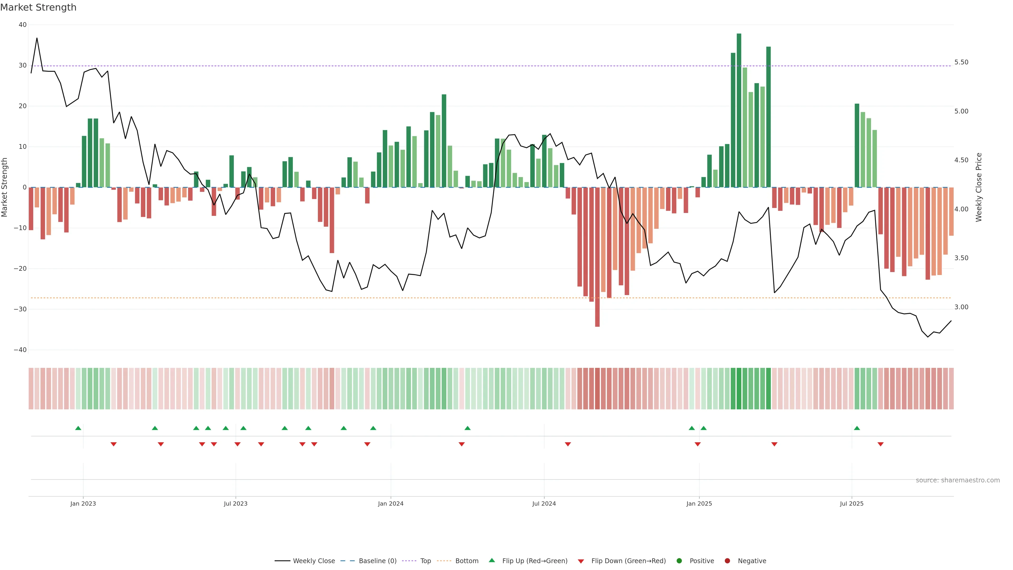Click green Positive legend circle

pyautogui.click(x=679, y=560)
